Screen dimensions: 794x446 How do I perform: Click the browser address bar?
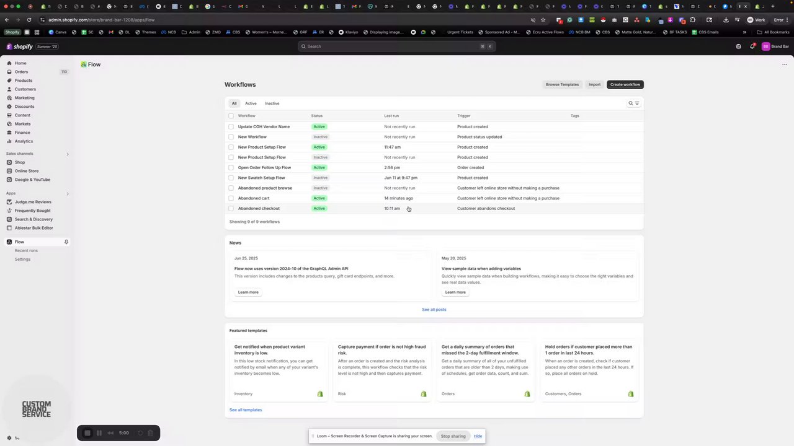[285, 20]
